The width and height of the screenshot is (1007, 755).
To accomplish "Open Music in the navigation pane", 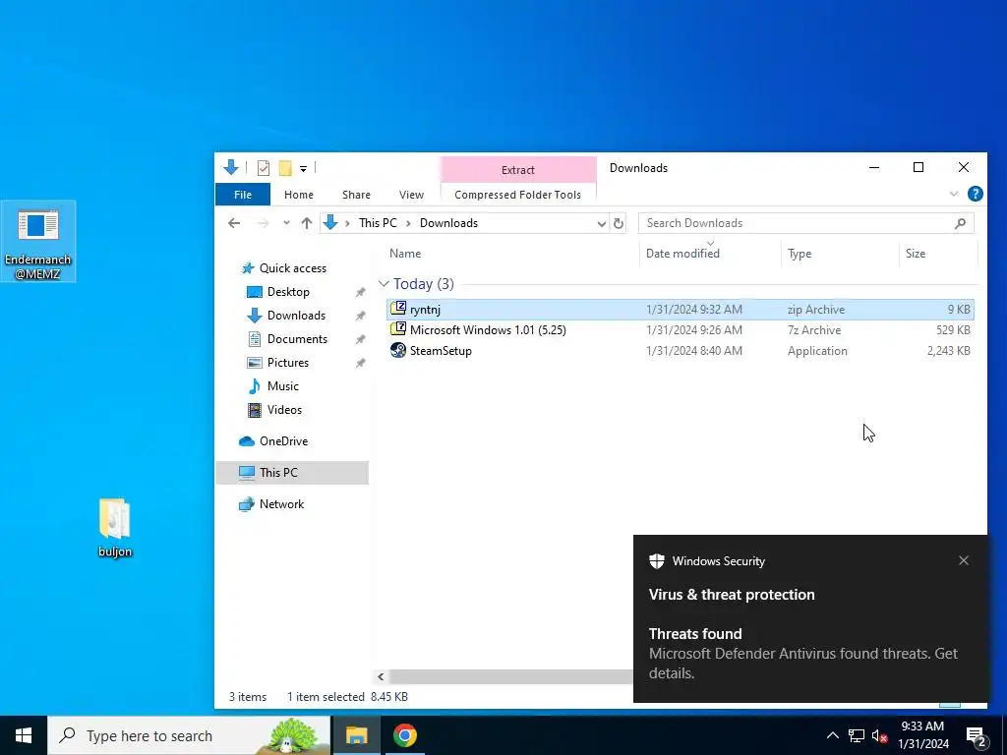I will (x=282, y=386).
